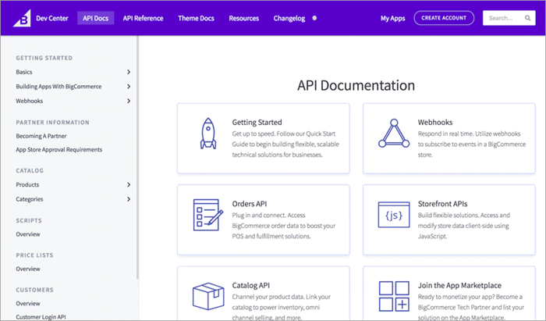This screenshot has height=321, width=546.
Task: Open Customer Login API link
Action: point(41,317)
